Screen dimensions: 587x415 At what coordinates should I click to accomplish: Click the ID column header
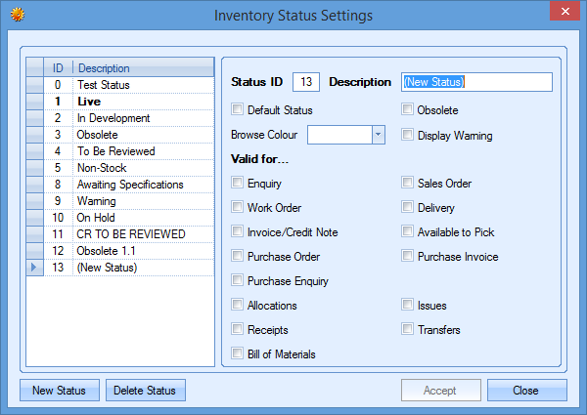point(58,68)
